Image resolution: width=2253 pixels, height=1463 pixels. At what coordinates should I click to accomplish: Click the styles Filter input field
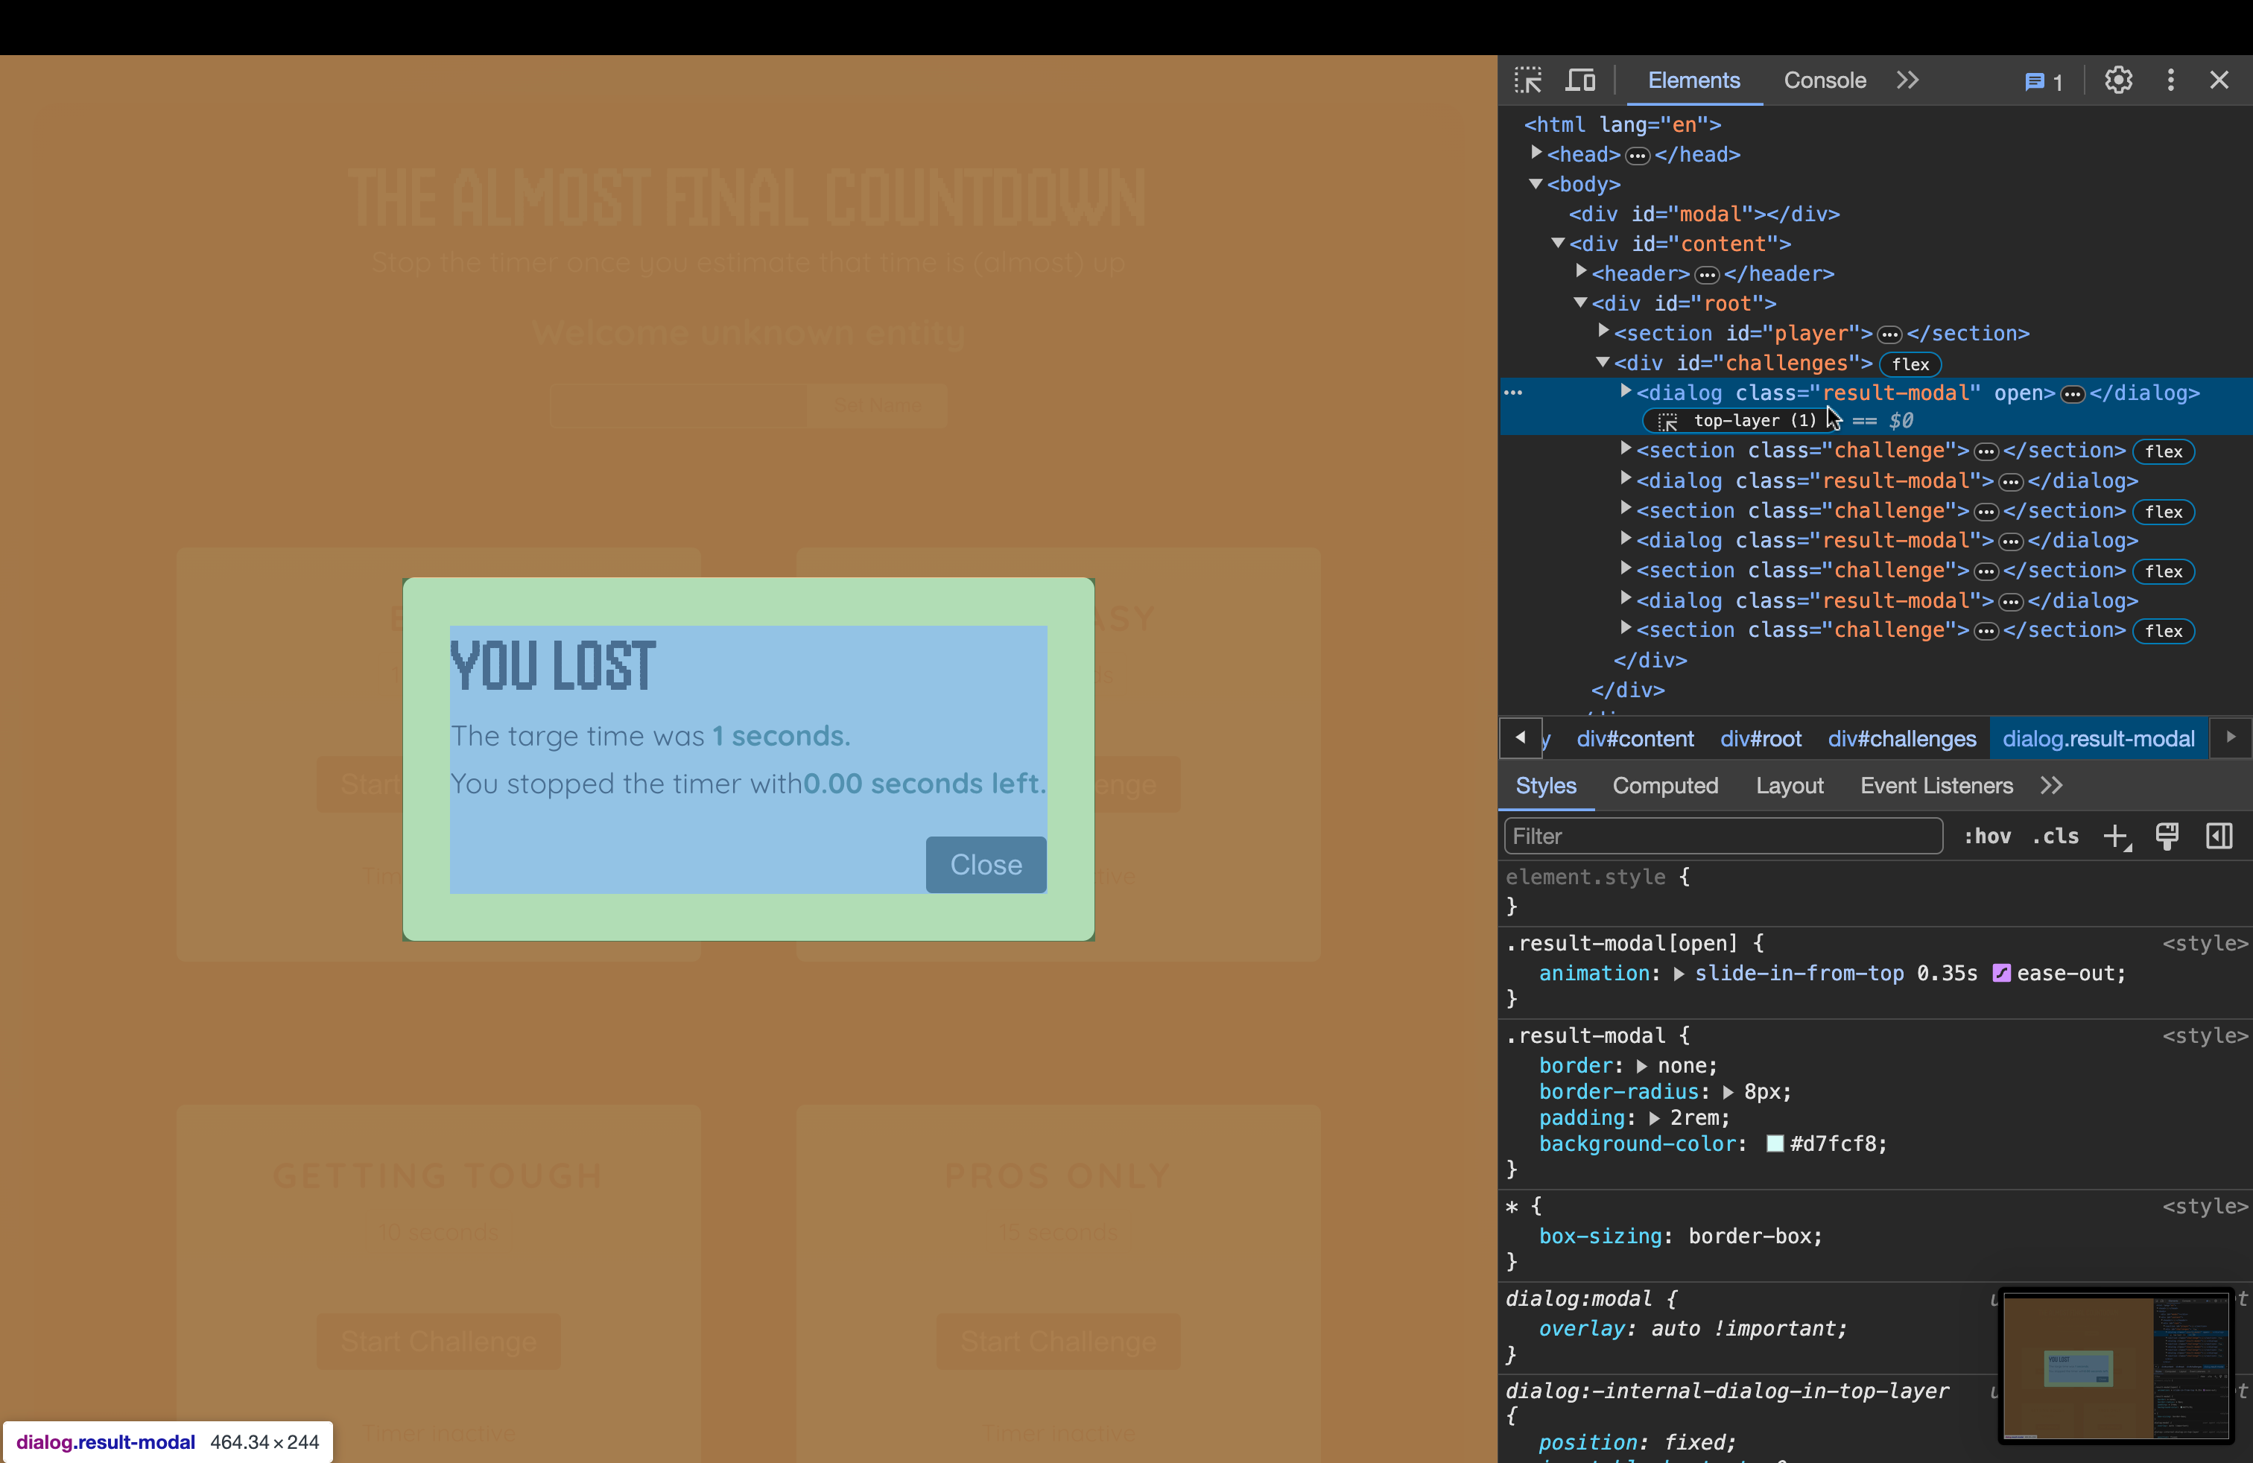pos(1722,837)
